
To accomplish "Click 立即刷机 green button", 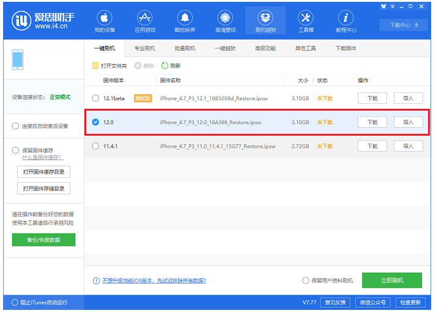I will (391, 281).
